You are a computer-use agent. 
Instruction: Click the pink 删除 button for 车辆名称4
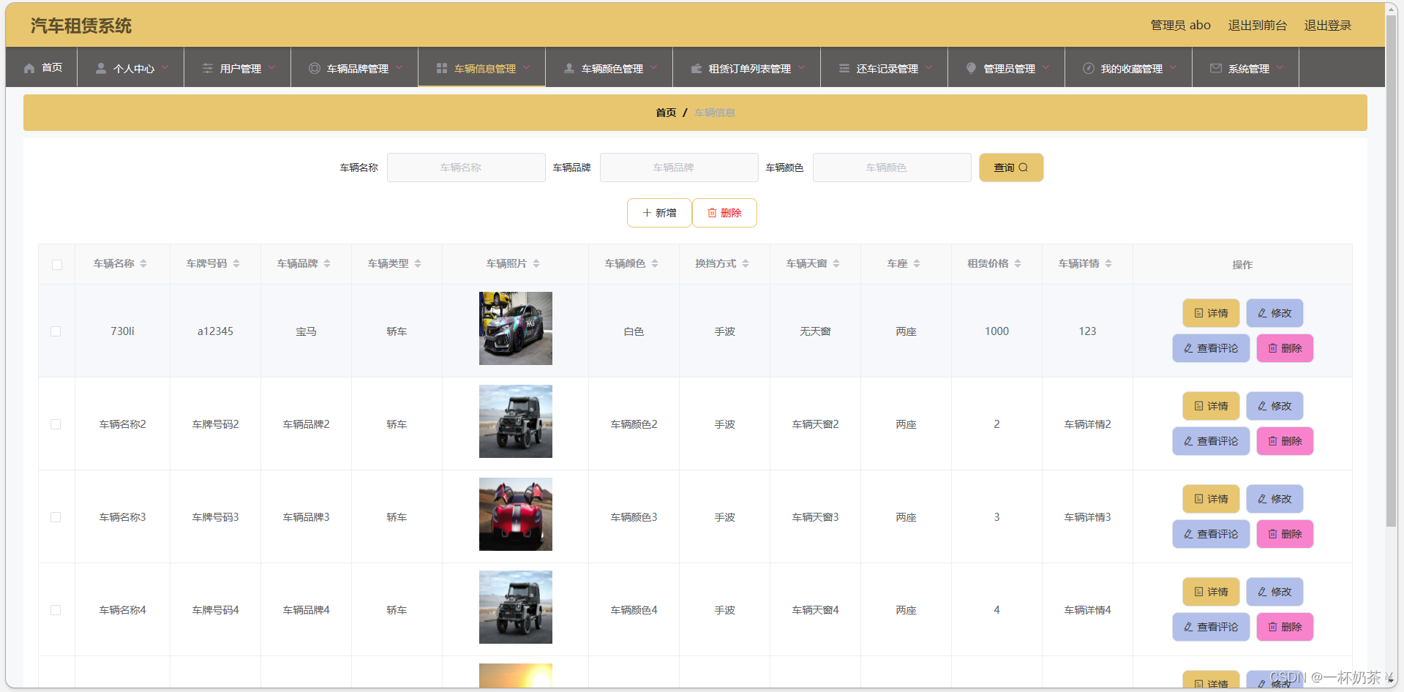coord(1285,627)
